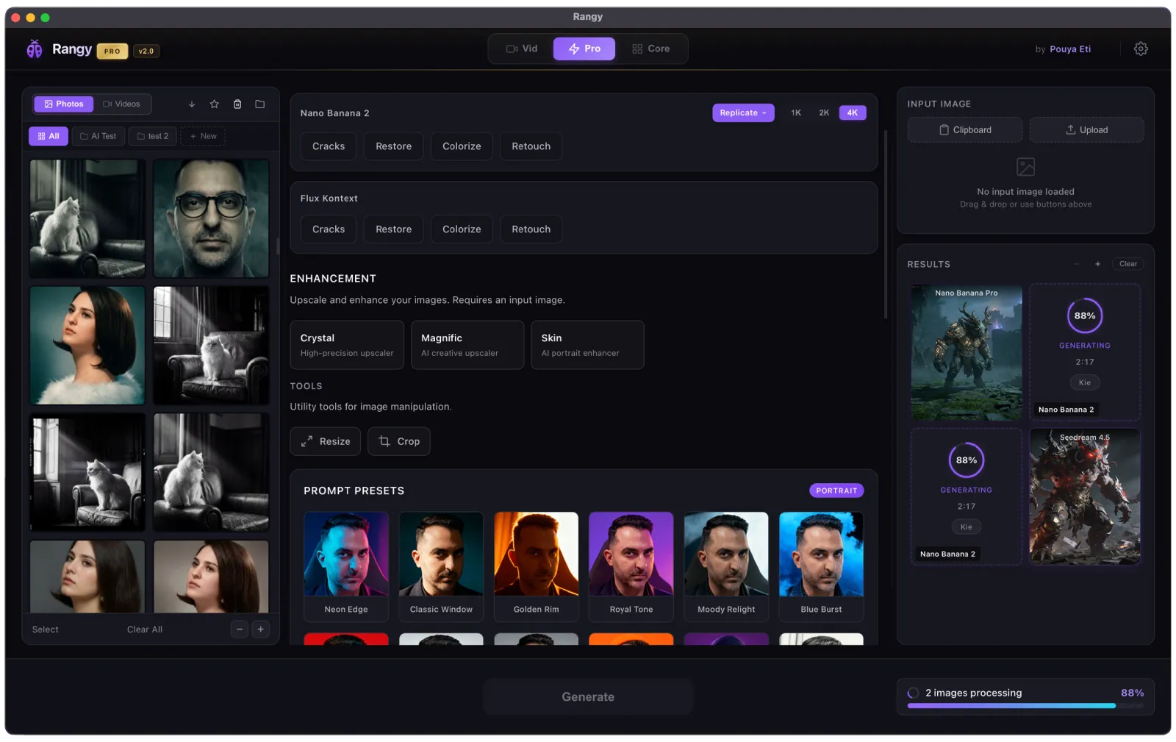
Task: Select the Pro mode tab
Action: pyautogui.click(x=584, y=49)
